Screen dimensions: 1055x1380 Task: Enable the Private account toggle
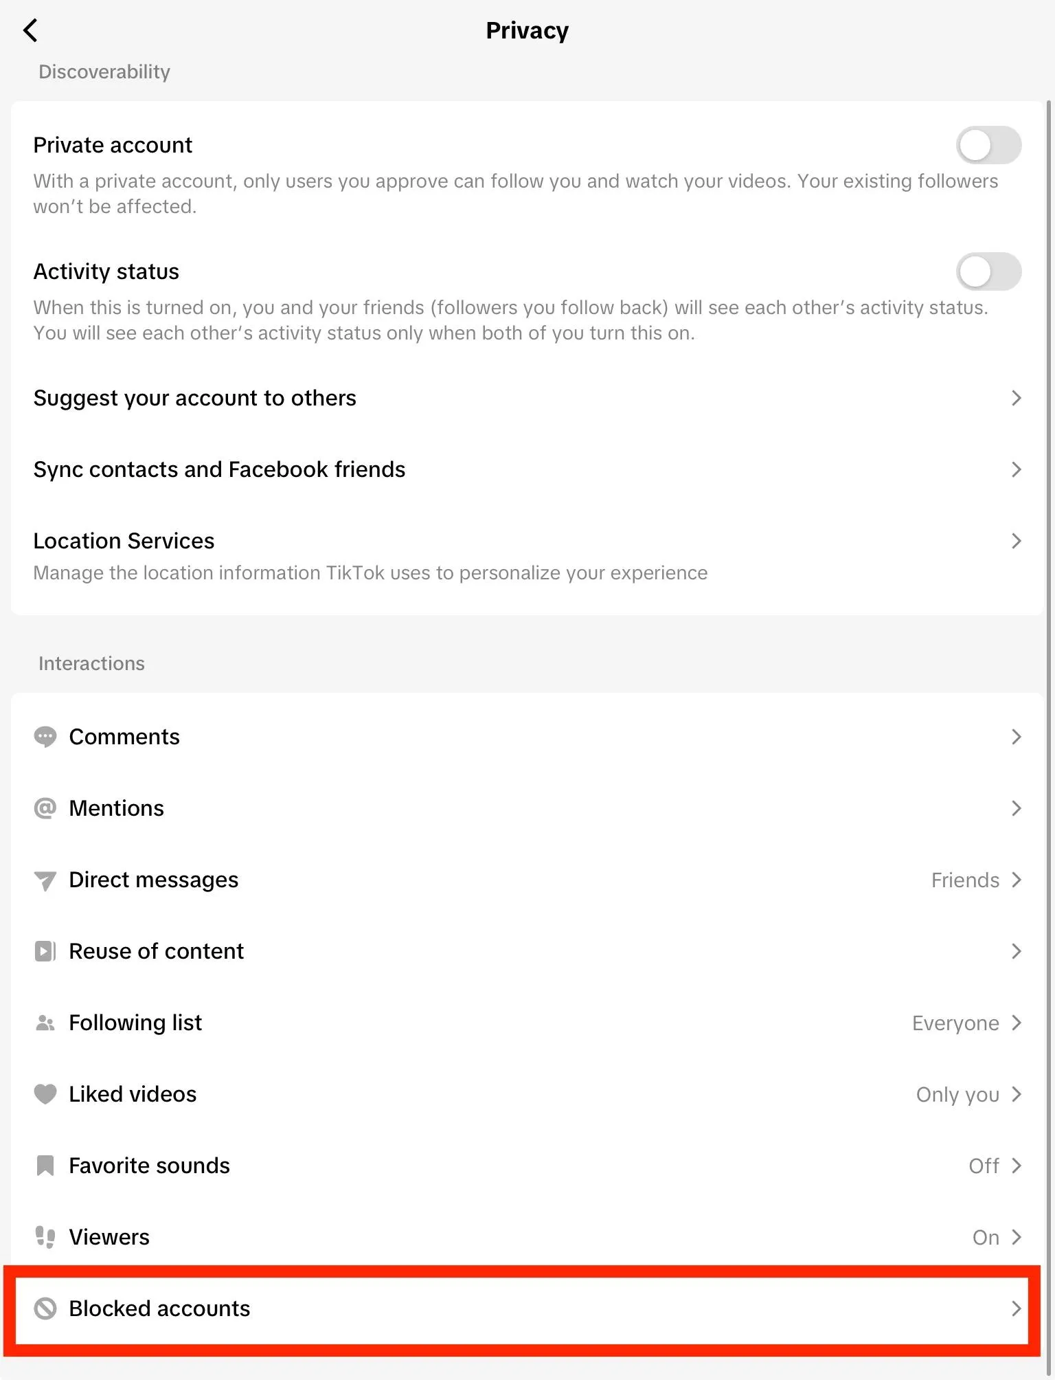click(988, 145)
